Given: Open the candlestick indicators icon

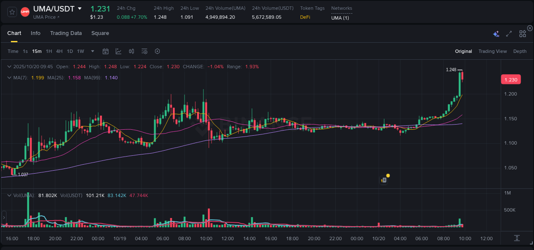Looking at the screenshot, I should point(131,51).
